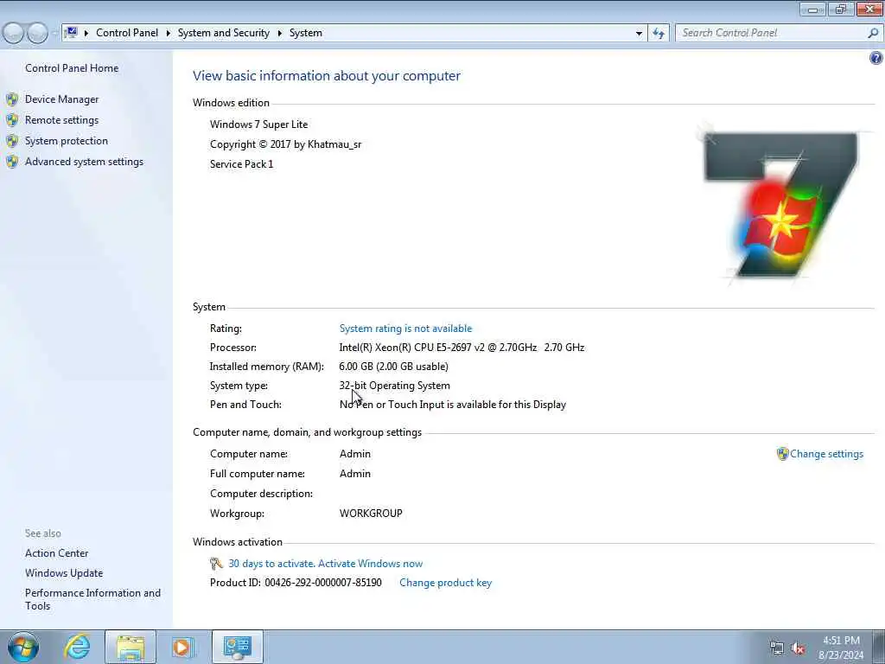This screenshot has height=664, width=885.
Task: Expand the arrow after System and Security
Action: tap(279, 33)
